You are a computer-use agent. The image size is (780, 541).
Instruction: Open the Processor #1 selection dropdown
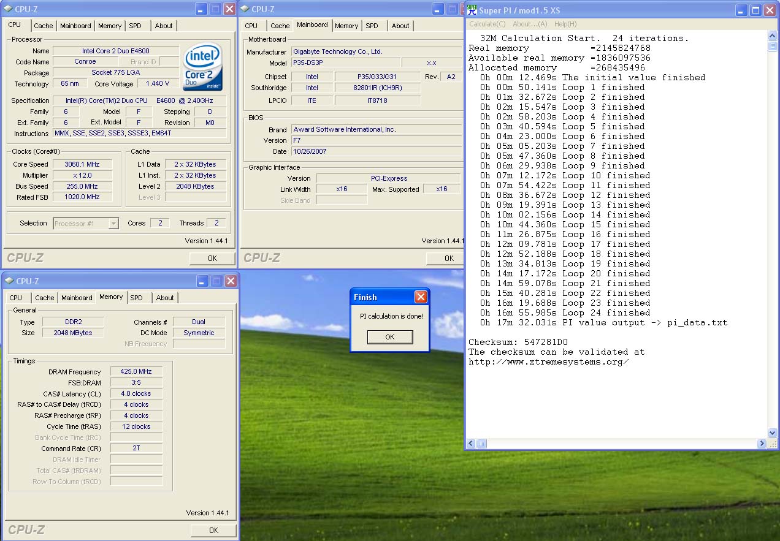click(x=113, y=224)
